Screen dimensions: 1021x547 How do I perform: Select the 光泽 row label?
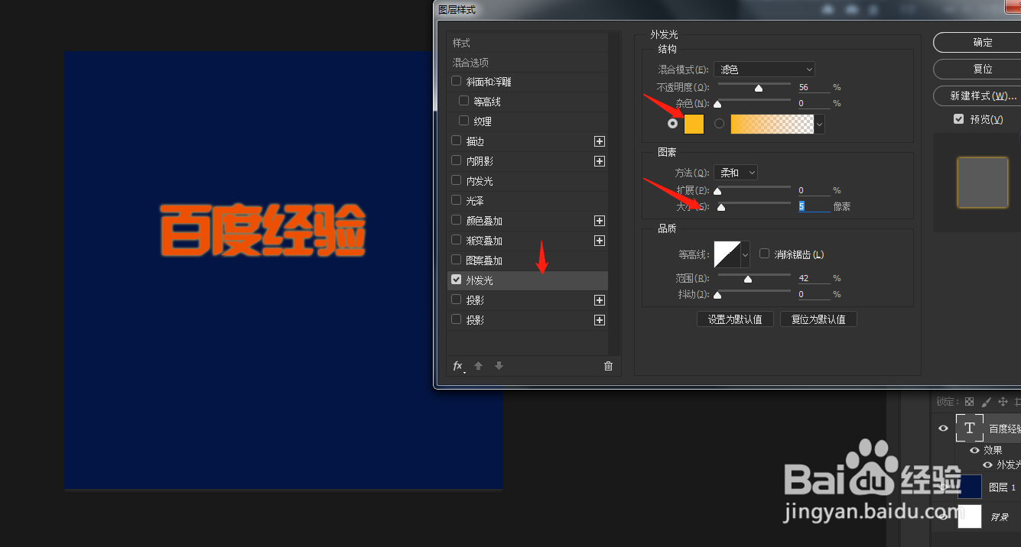tap(475, 201)
